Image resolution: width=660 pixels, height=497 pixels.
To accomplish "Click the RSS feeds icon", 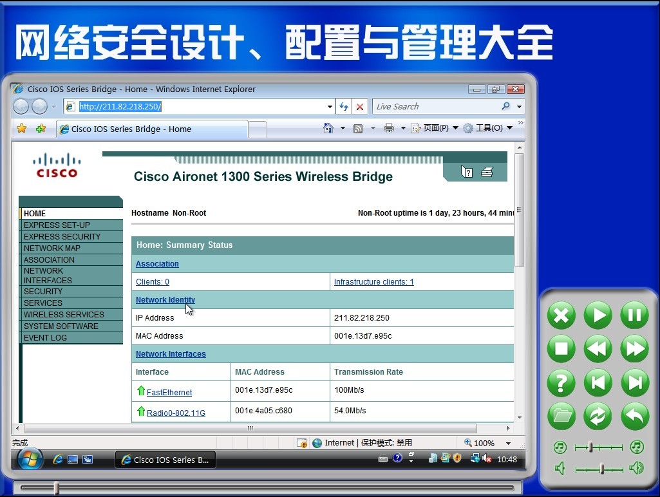I will coord(358,128).
